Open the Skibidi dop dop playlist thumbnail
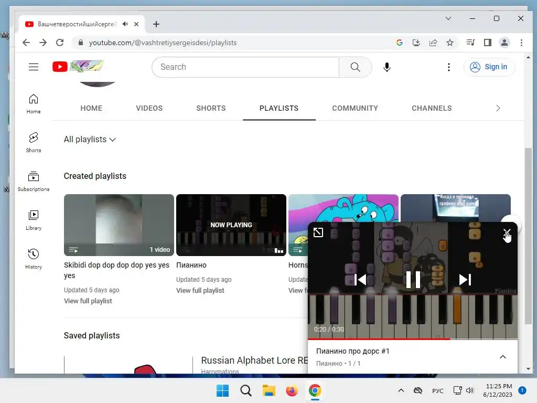537x403 pixels. [x=119, y=225]
